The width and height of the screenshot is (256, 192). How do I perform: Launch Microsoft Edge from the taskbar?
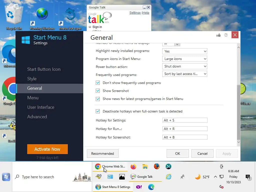pyautogui.click(x=151, y=187)
